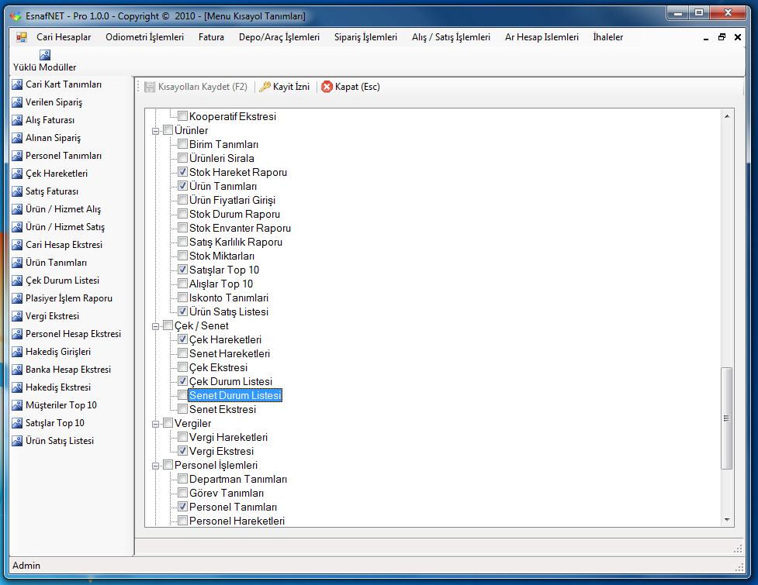The image size is (758, 585).
Task: Open Alınan Sipariş shortcut icon
Action: click(x=17, y=138)
